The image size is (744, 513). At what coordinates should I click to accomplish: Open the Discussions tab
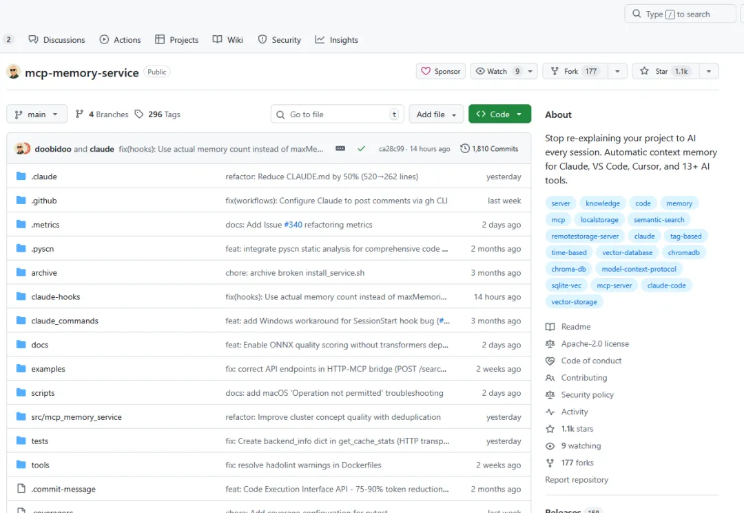(x=56, y=40)
